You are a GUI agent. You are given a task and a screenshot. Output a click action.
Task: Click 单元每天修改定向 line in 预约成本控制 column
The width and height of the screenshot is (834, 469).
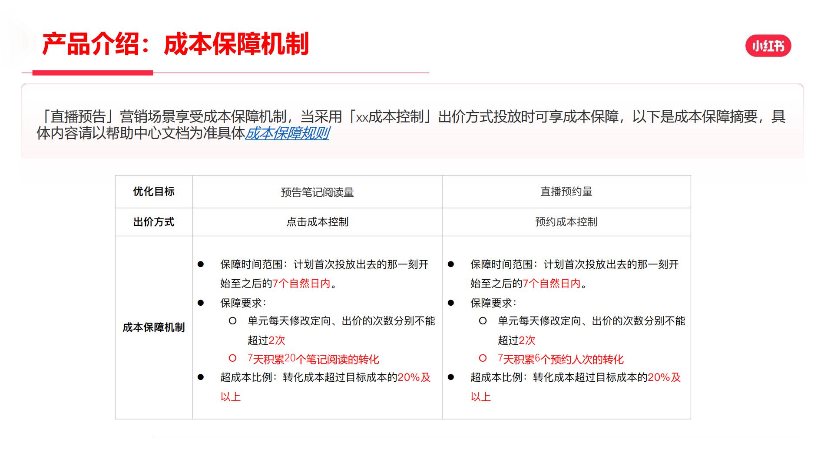tap(592, 330)
